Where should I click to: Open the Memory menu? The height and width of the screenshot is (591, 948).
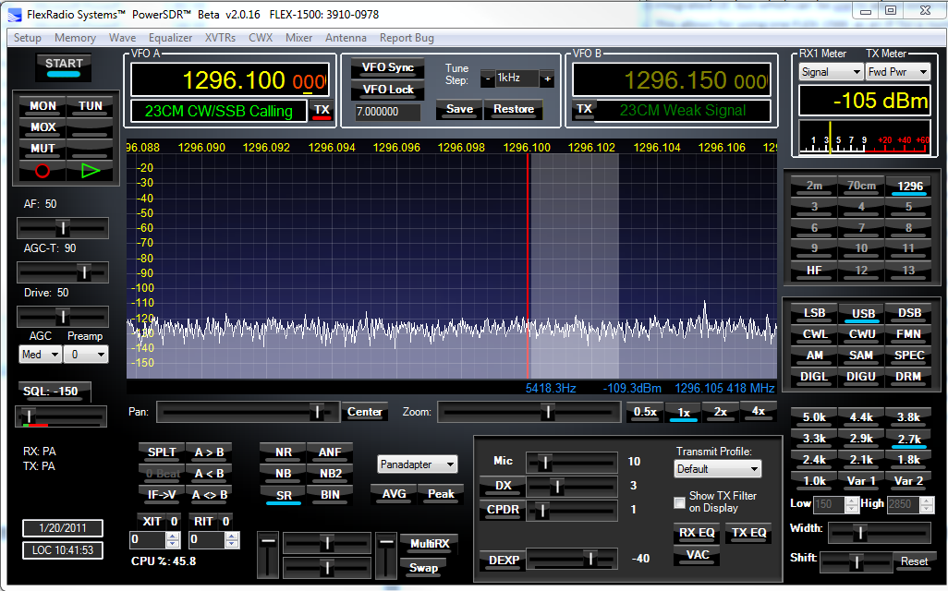click(x=75, y=38)
